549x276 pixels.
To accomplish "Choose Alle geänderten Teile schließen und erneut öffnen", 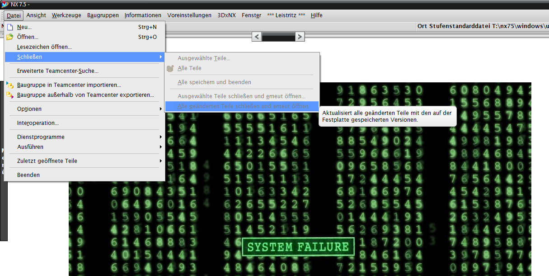I will click(242, 106).
